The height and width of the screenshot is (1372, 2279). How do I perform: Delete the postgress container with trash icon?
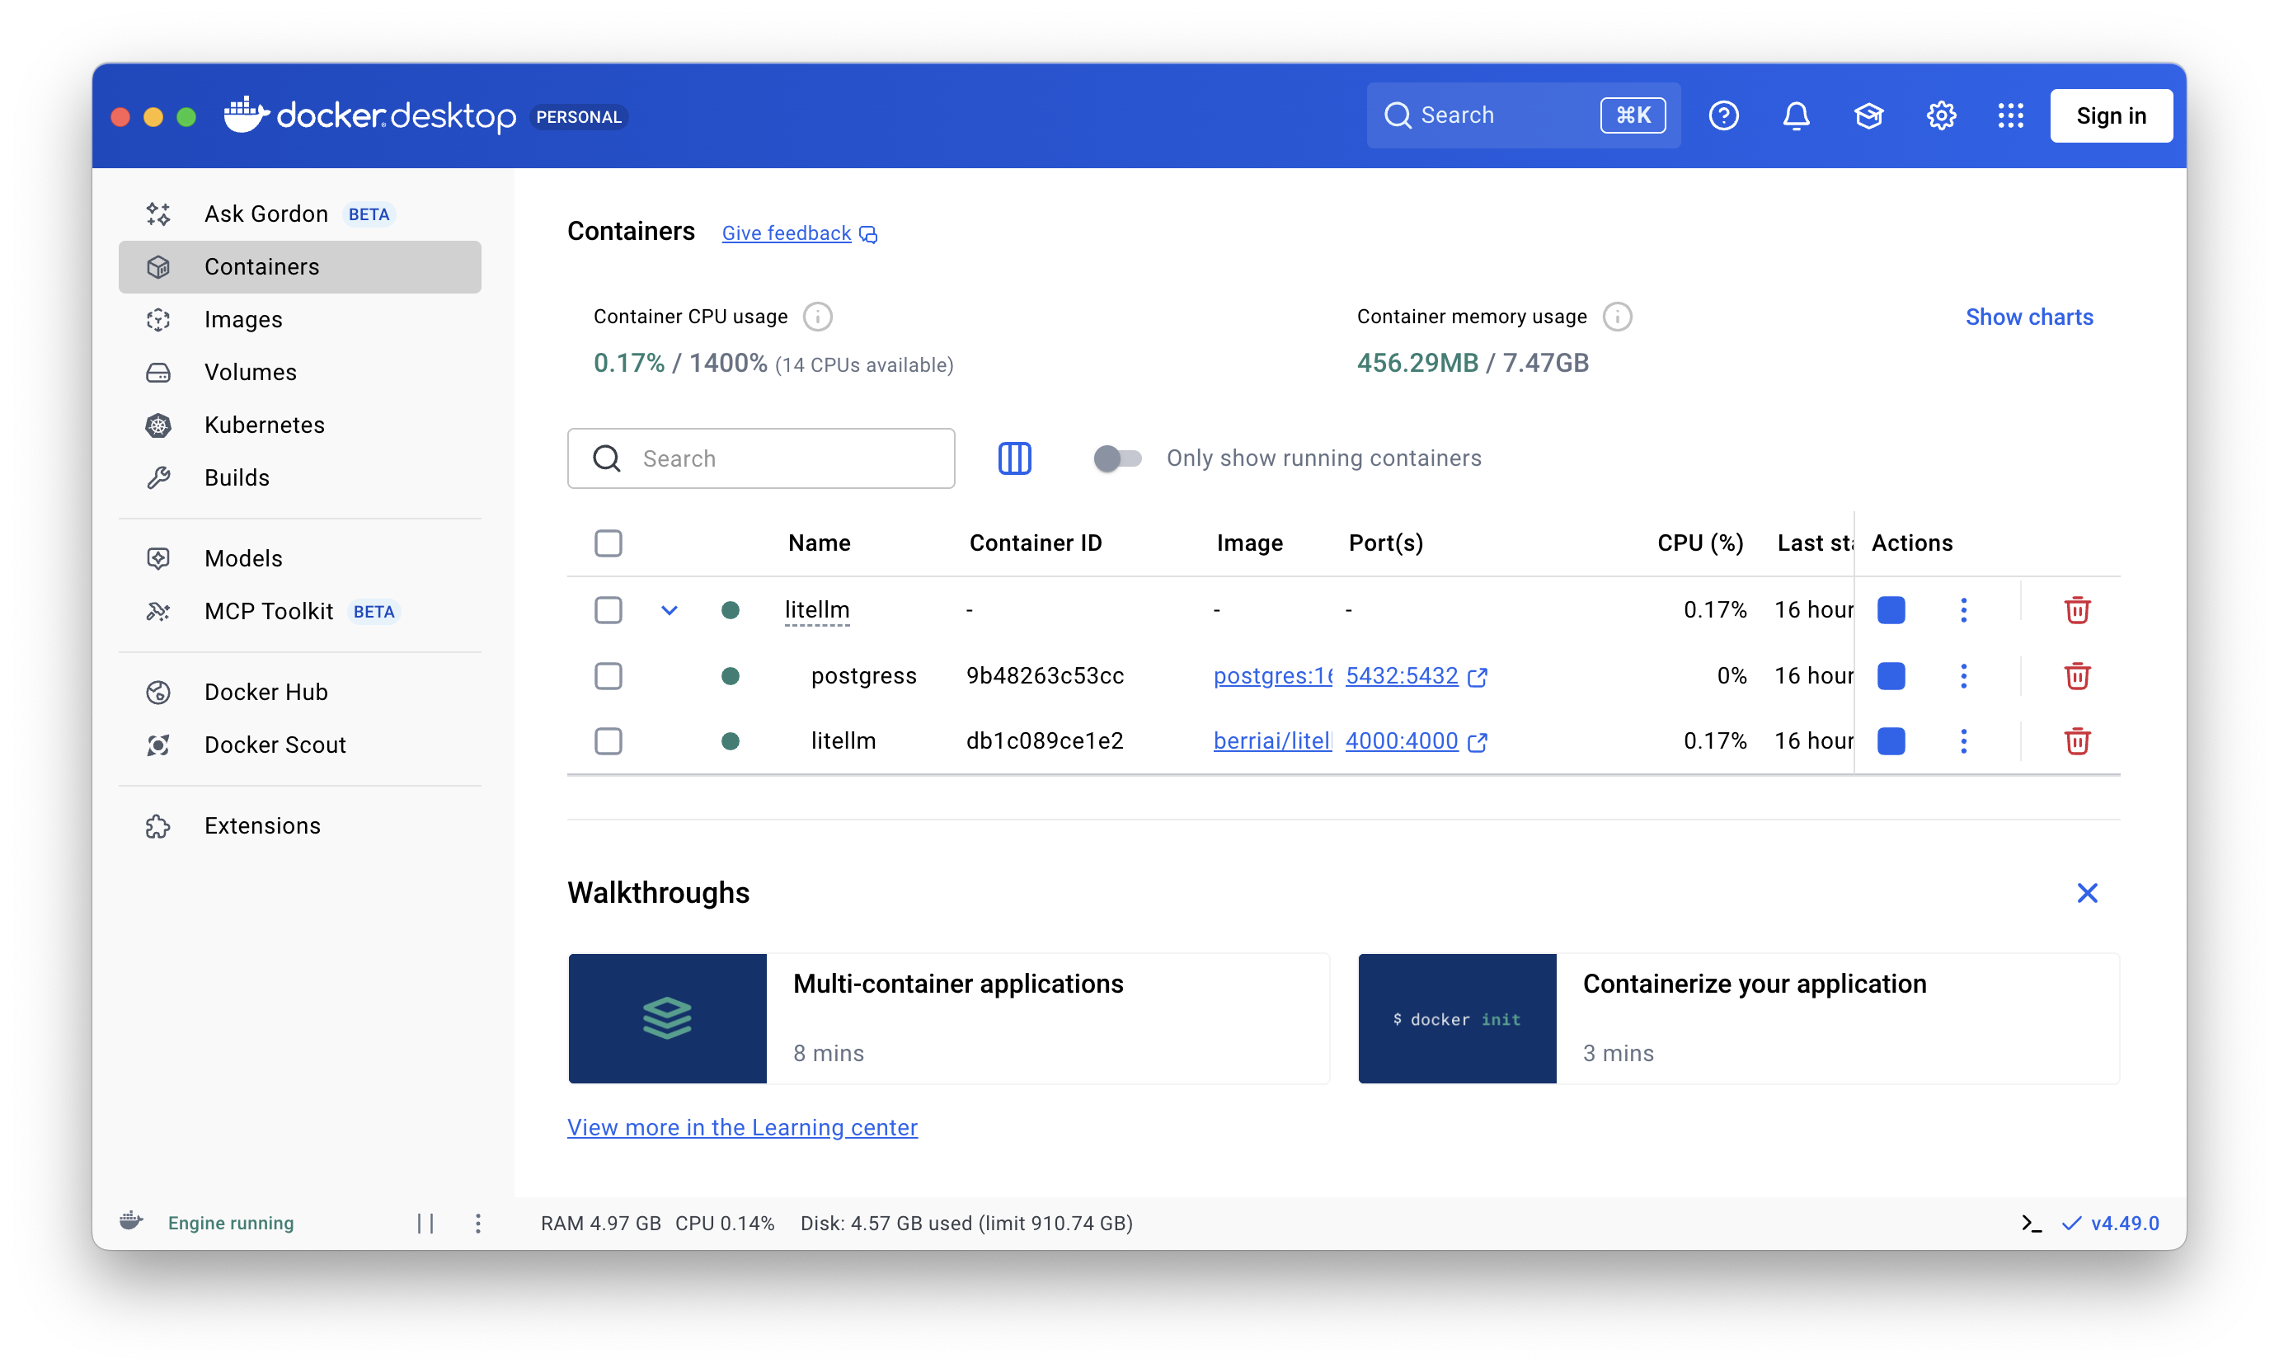coord(2076,676)
